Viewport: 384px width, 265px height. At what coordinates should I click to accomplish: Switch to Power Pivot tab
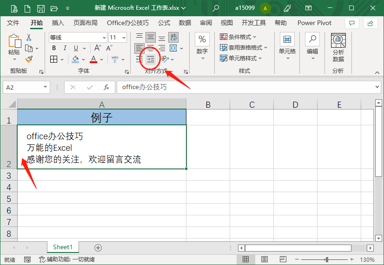click(314, 23)
